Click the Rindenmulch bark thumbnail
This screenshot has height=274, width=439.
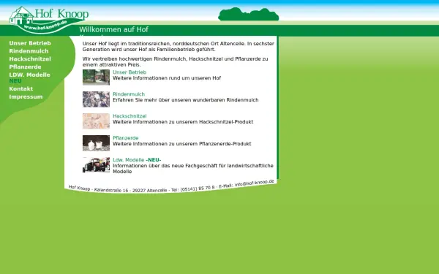click(x=96, y=99)
